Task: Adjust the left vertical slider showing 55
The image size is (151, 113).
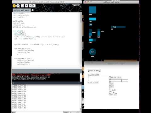Action: pos(91,32)
